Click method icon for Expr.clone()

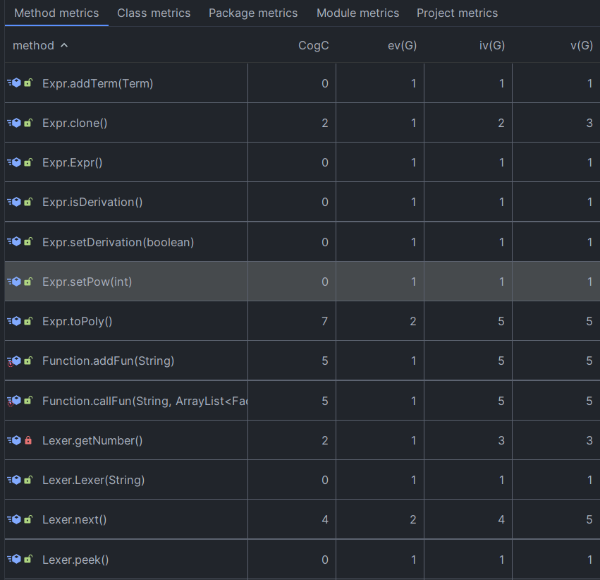[x=14, y=123]
